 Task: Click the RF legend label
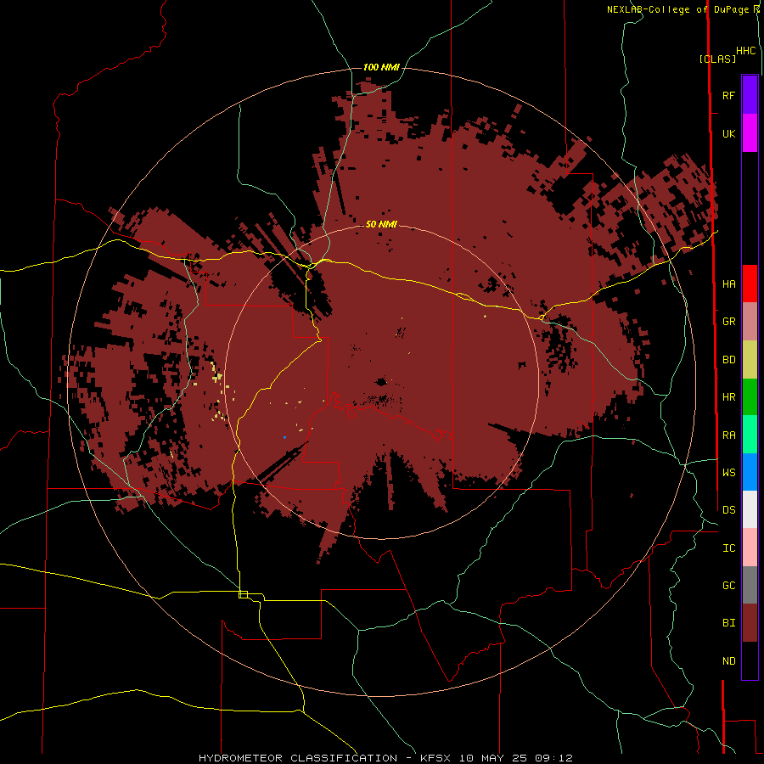click(728, 95)
